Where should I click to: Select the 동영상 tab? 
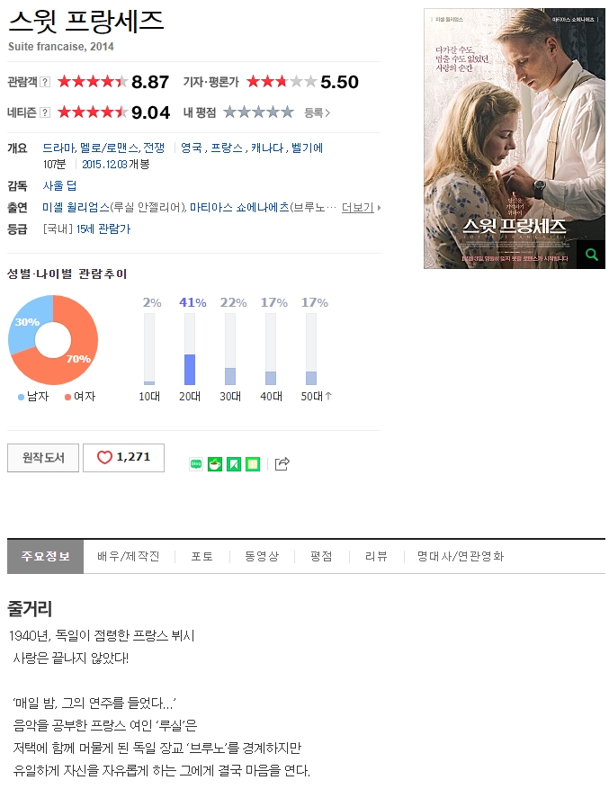click(x=262, y=556)
